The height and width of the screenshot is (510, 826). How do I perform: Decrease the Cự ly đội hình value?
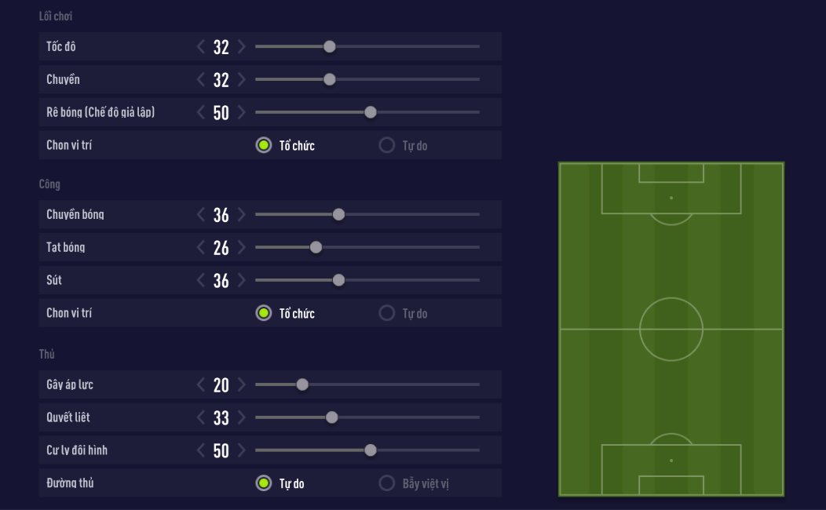click(x=201, y=451)
